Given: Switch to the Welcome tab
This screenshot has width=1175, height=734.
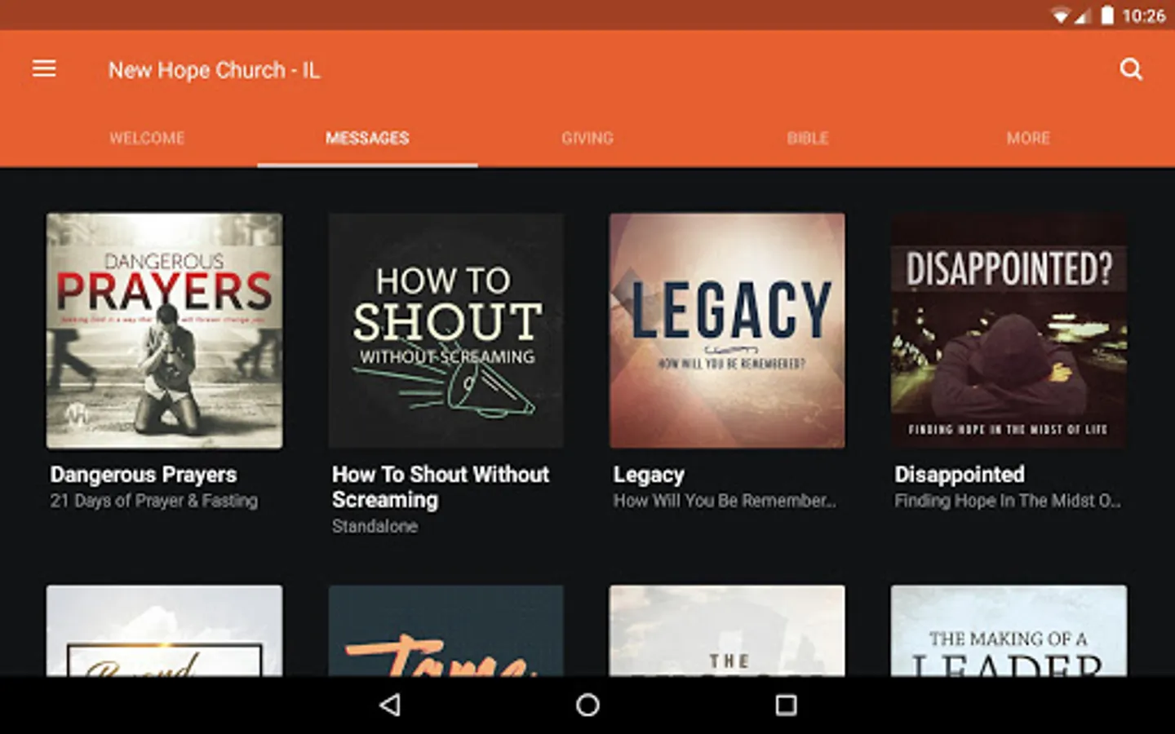Looking at the screenshot, I should (147, 138).
